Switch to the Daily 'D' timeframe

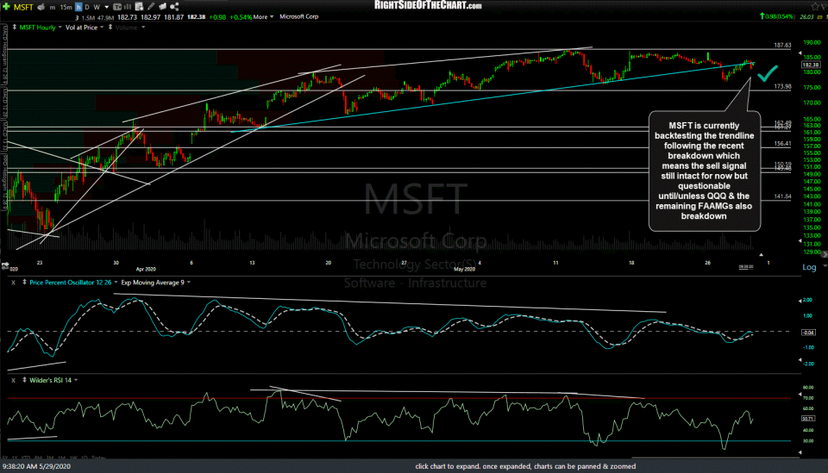(87, 7)
